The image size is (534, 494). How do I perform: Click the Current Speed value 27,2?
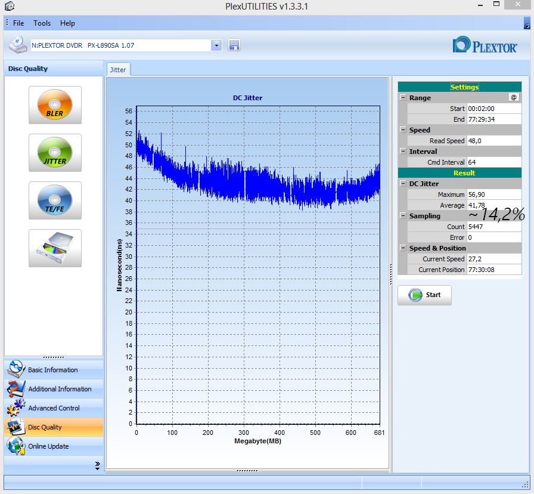point(494,259)
